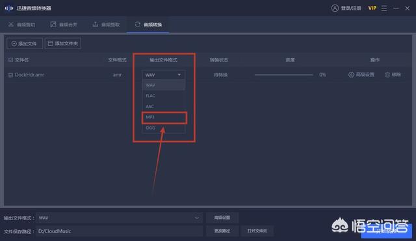
Task: Click the gear icon for 高级设置 in file row
Action: click(x=351, y=75)
